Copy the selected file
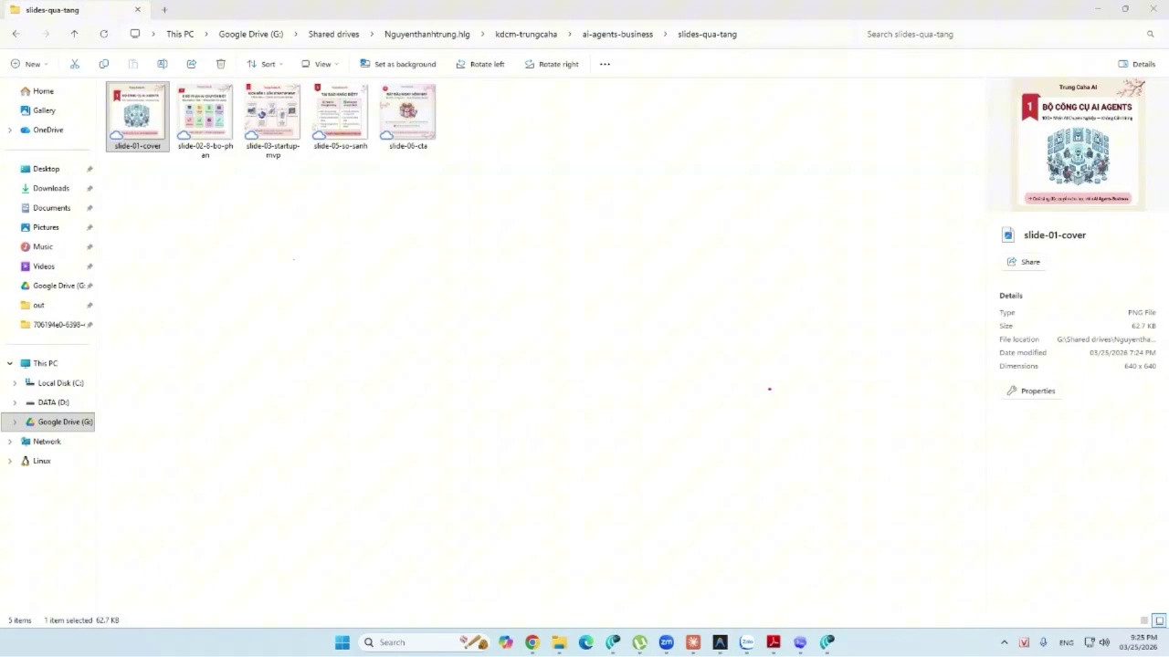1169x657 pixels. 104,64
